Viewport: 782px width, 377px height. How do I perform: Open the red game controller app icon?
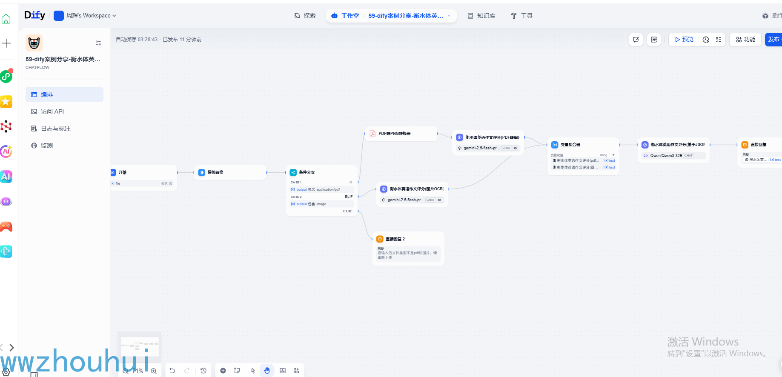point(6,226)
